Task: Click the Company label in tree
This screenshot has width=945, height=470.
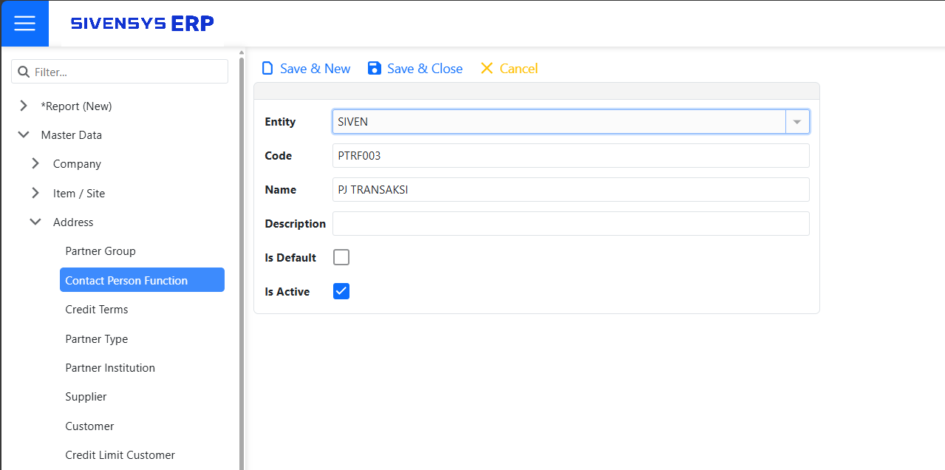Action: pyautogui.click(x=77, y=164)
